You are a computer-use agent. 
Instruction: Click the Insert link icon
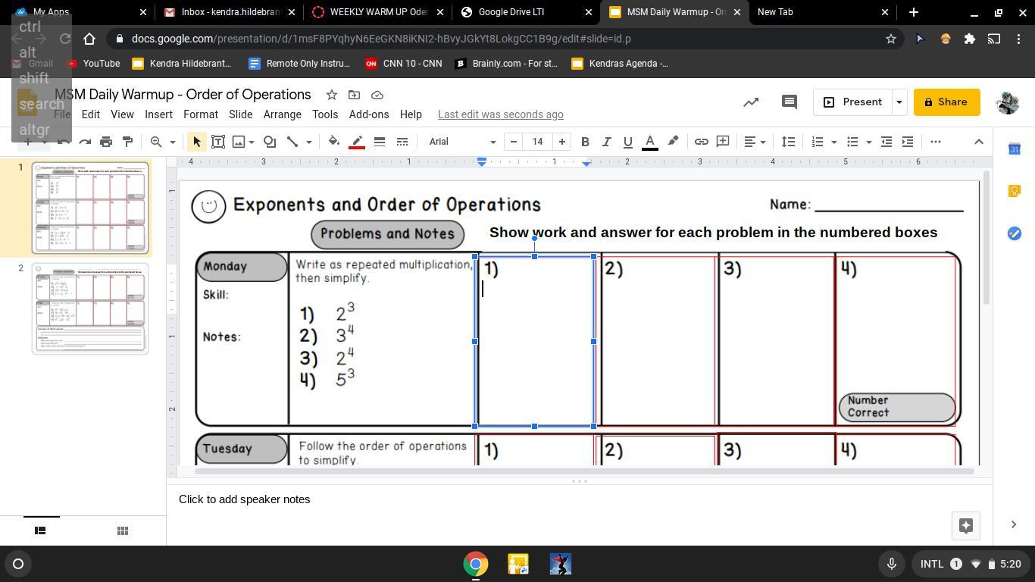click(702, 142)
